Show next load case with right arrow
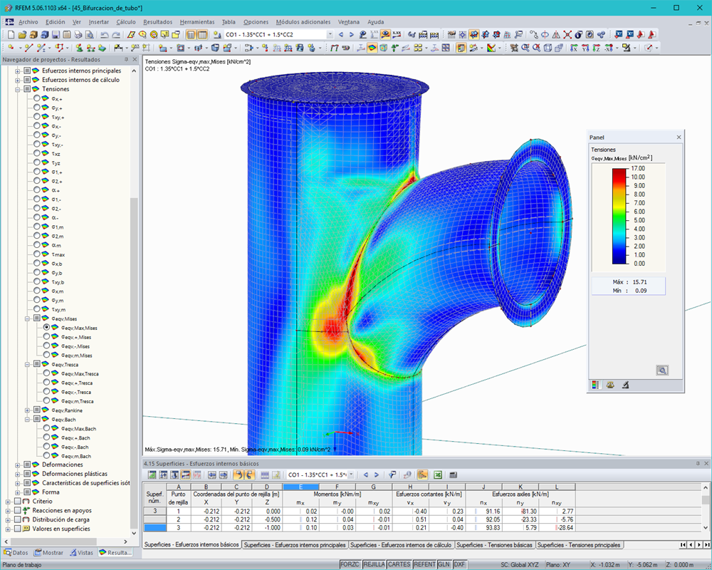 click(352, 34)
